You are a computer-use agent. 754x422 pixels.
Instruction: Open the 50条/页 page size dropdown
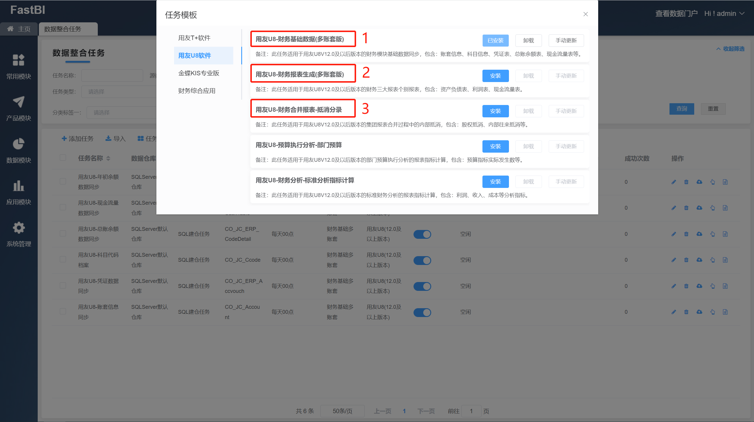click(342, 411)
